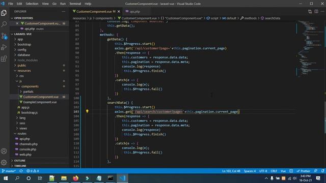Viewport: 326px width, 183px height.
Task: Click the code minimap overview
Action: pyautogui.click(x=310, y=49)
